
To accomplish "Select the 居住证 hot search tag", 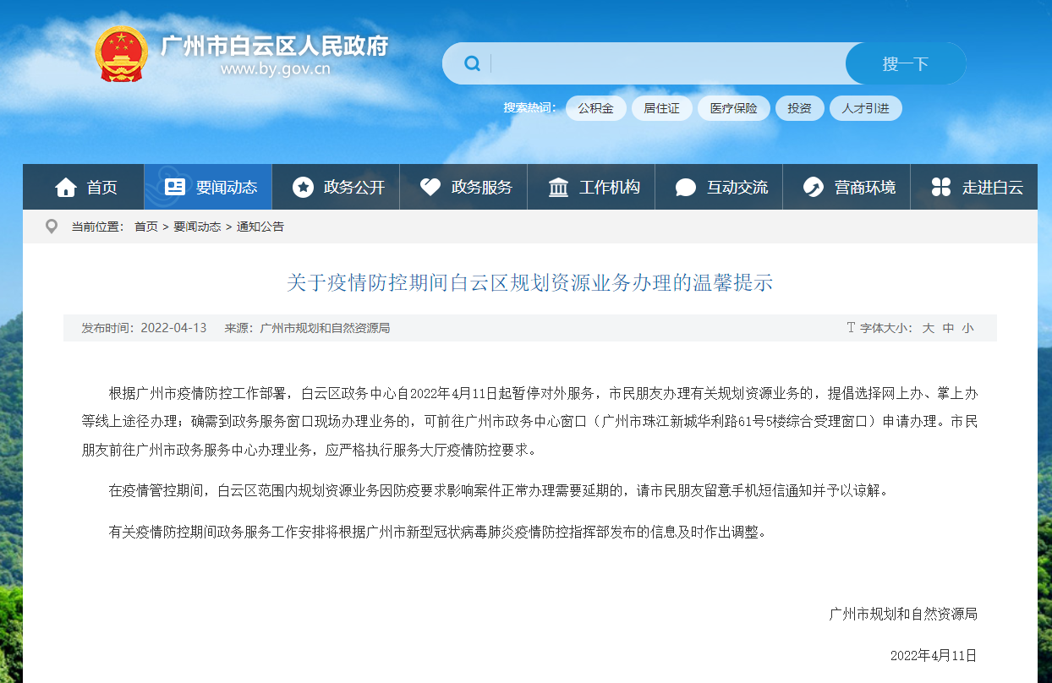I will tap(661, 108).
